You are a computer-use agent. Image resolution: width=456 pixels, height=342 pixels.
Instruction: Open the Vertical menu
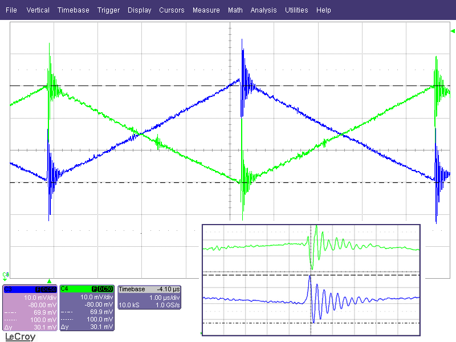[x=38, y=10]
